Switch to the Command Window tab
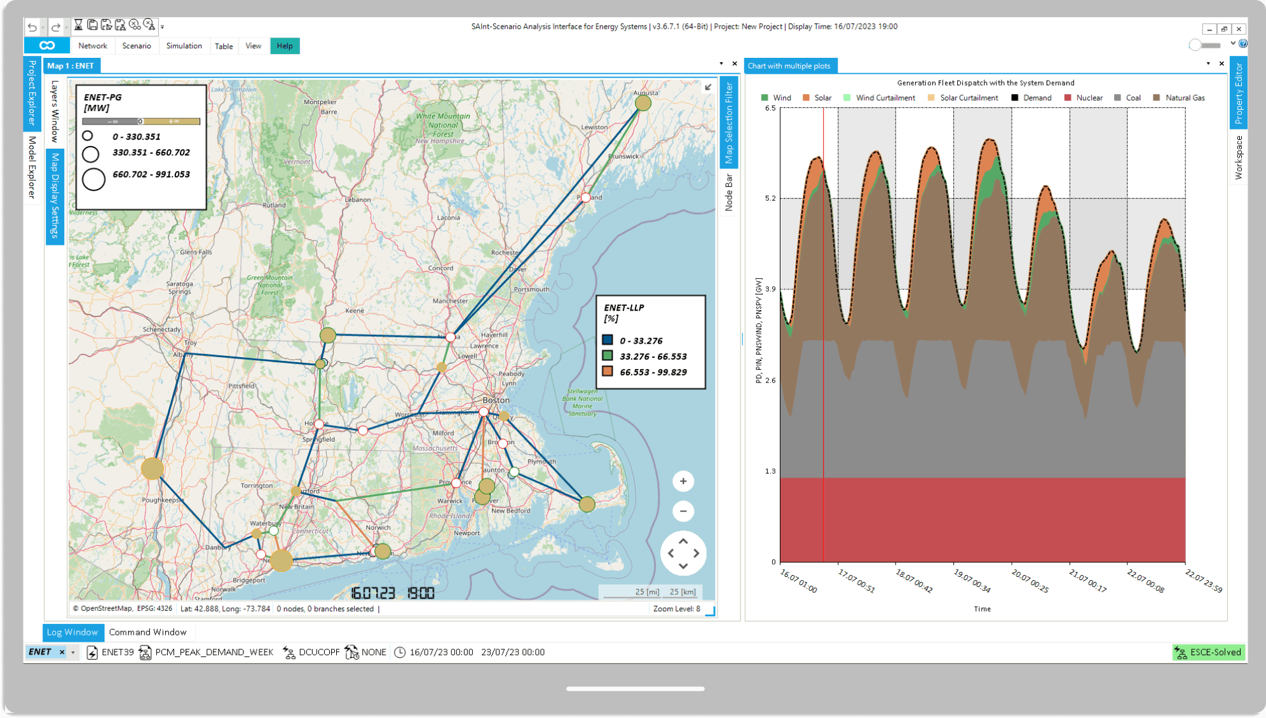 [x=147, y=632]
